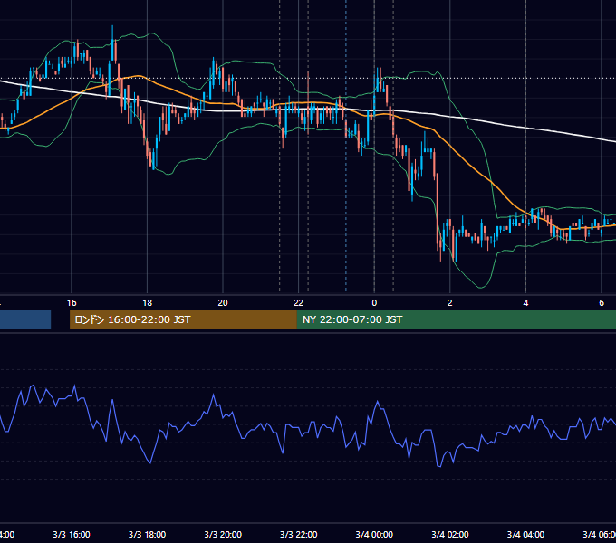Click the 3/3 20:00 date label

click(x=223, y=534)
